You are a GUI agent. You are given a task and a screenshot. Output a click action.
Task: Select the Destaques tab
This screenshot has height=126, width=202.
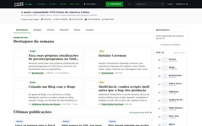pos(22,30)
